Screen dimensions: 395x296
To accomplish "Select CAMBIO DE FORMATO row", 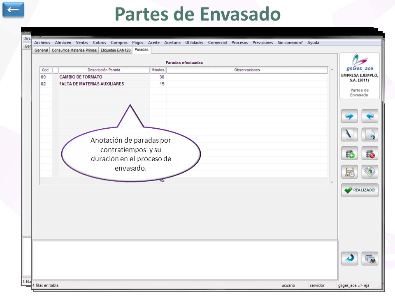I will tap(104, 77).
